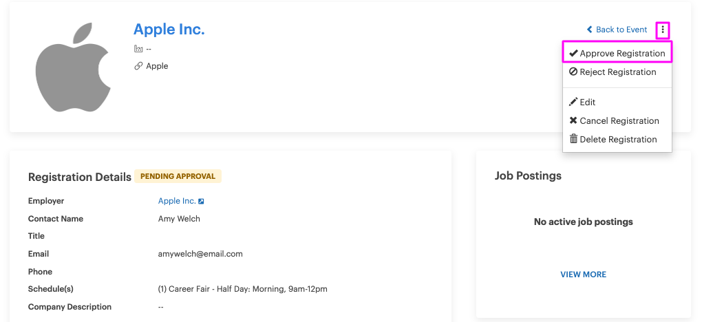Click the Career Fair Half Day schedule text
This screenshot has width=702, height=322.
[243, 289]
